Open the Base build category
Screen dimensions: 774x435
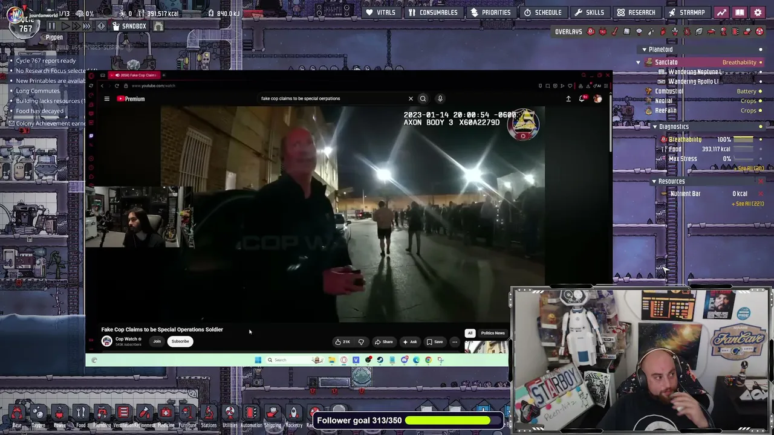[17, 415]
